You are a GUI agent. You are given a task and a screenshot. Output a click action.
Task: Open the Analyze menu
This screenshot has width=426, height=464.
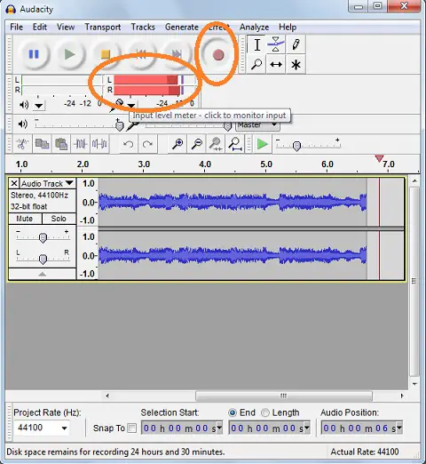(x=254, y=27)
